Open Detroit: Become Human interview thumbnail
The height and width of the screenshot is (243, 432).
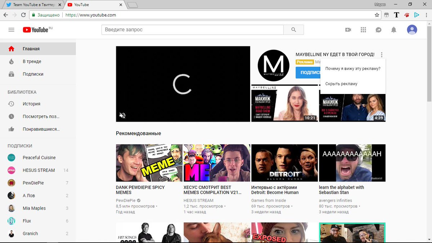[x=284, y=163]
